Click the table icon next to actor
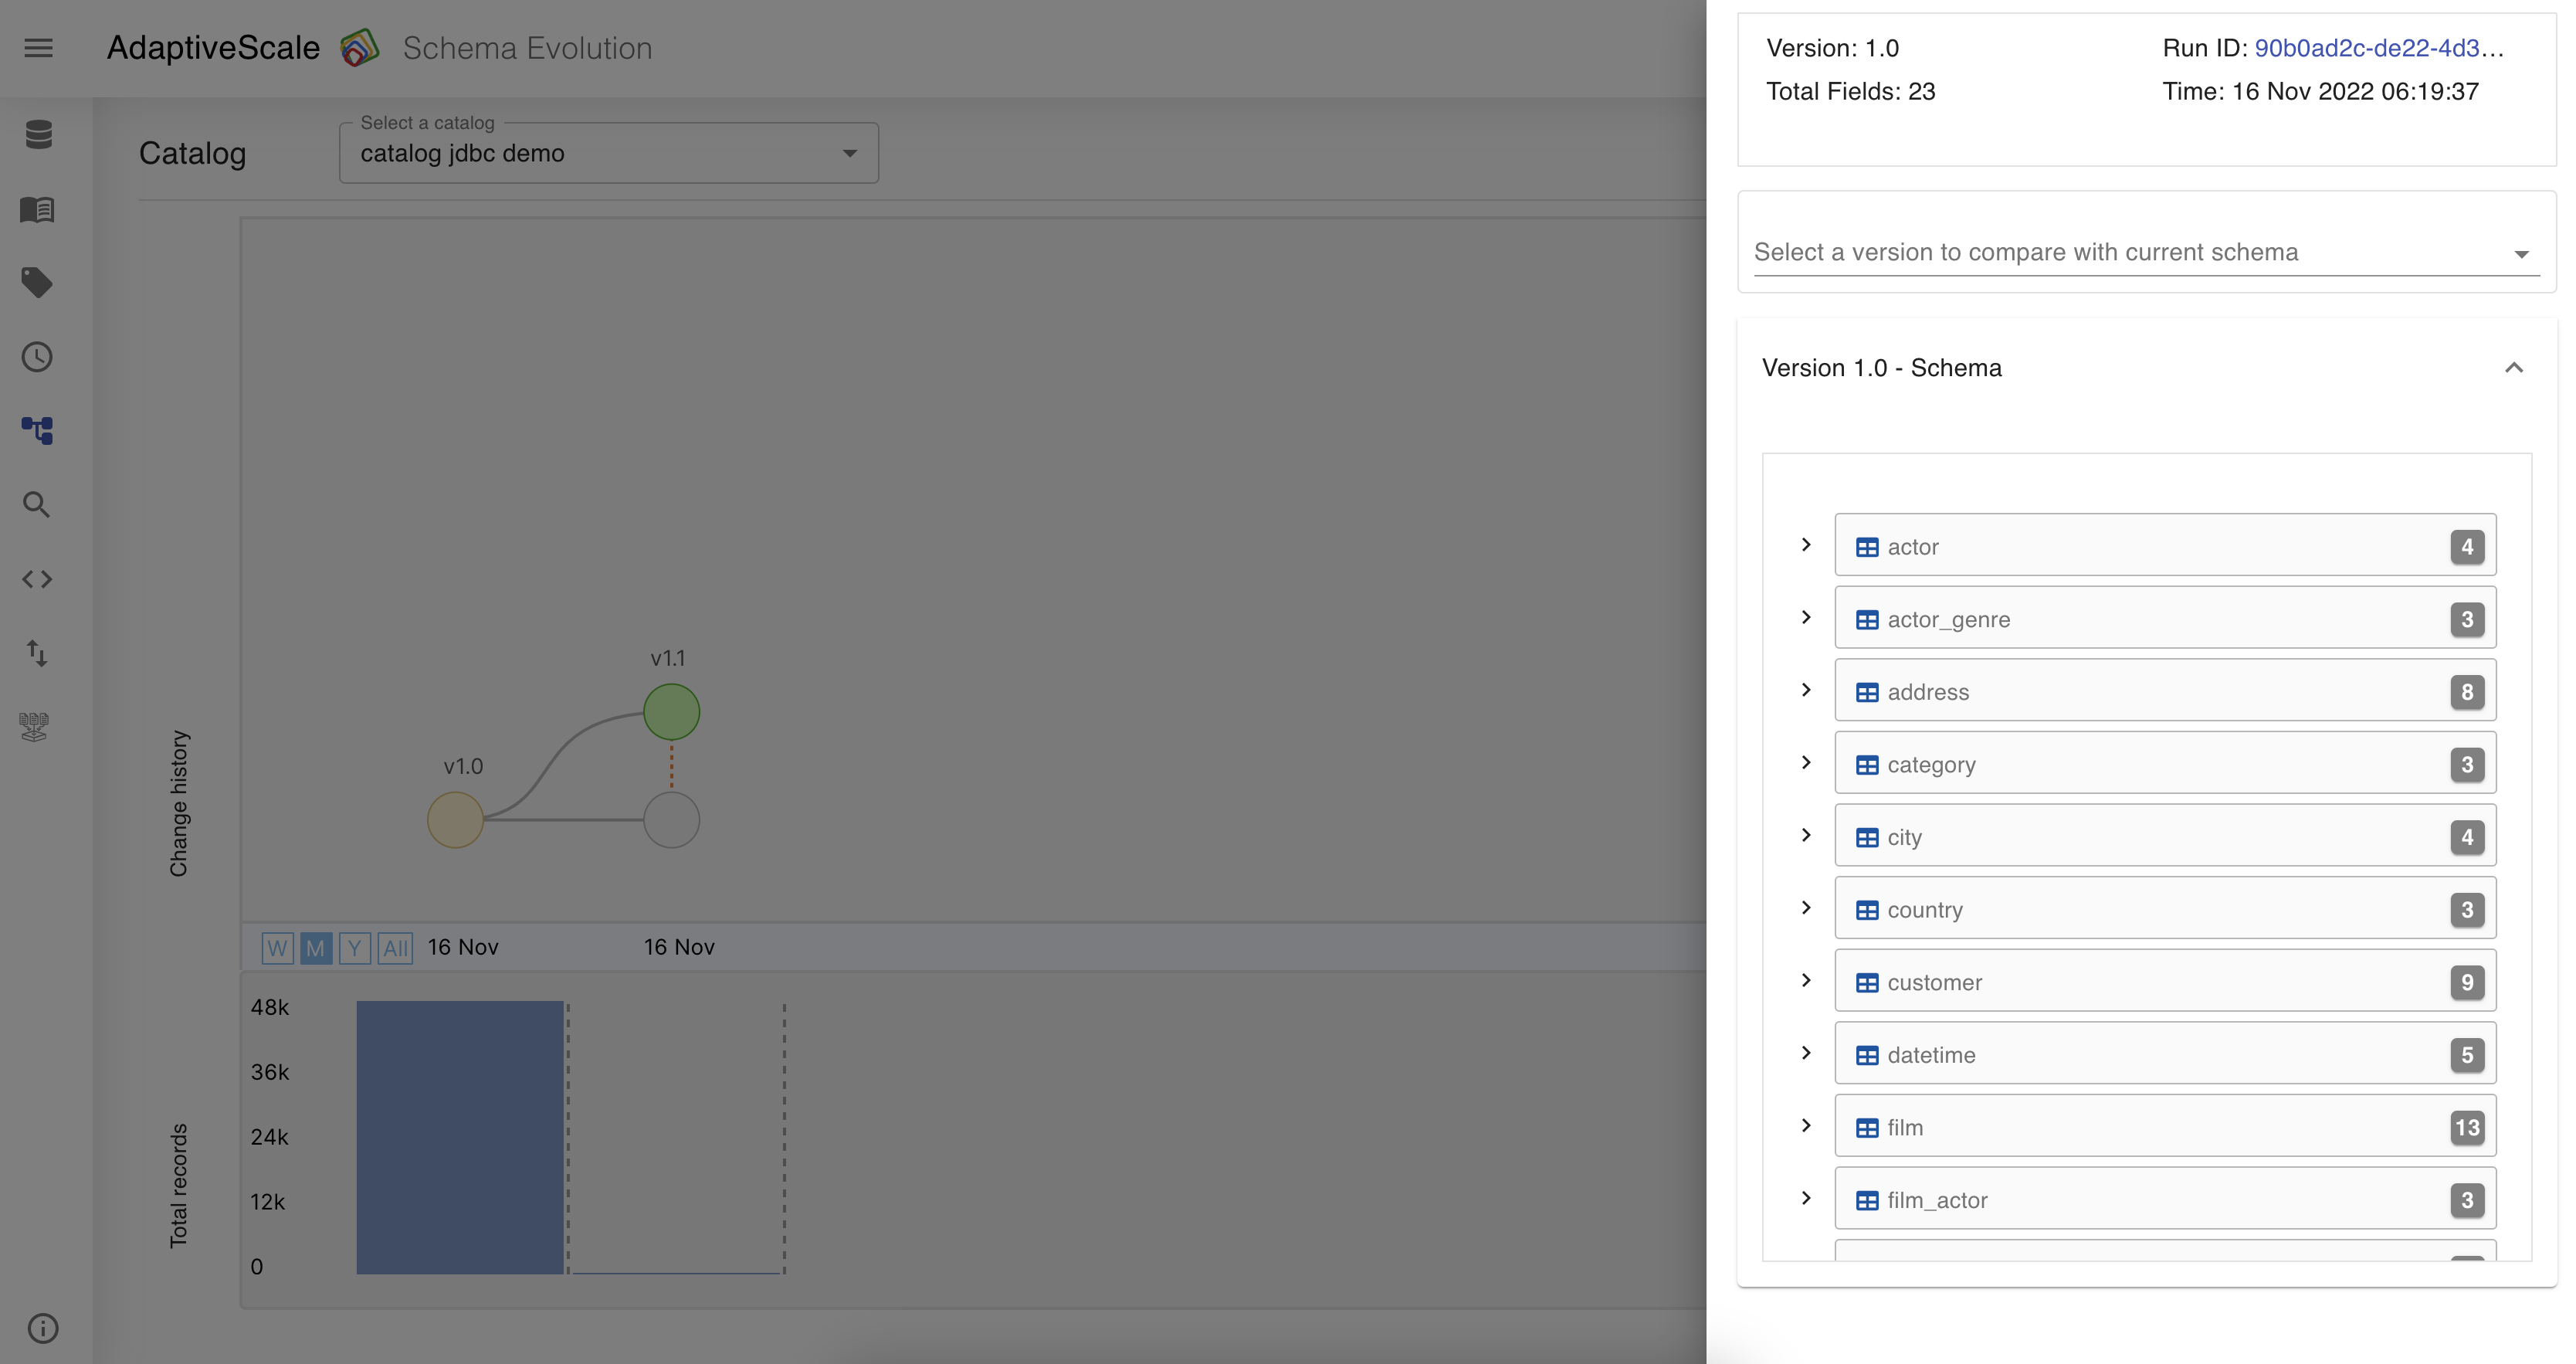 point(1867,547)
